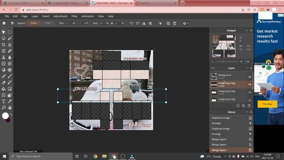The image size is (284, 160).
Task: Open File Explorer from taskbar
Action: point(104,156)
